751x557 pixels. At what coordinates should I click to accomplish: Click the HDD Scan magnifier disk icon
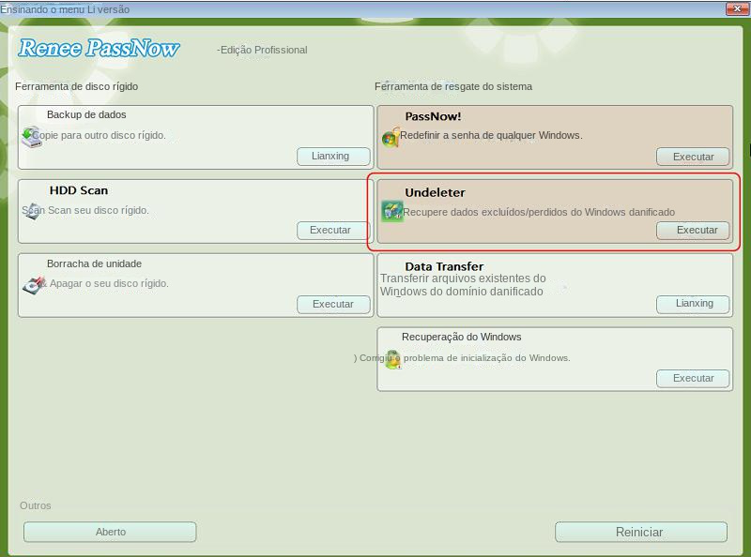pyautogui.click(x=32, y=211)
